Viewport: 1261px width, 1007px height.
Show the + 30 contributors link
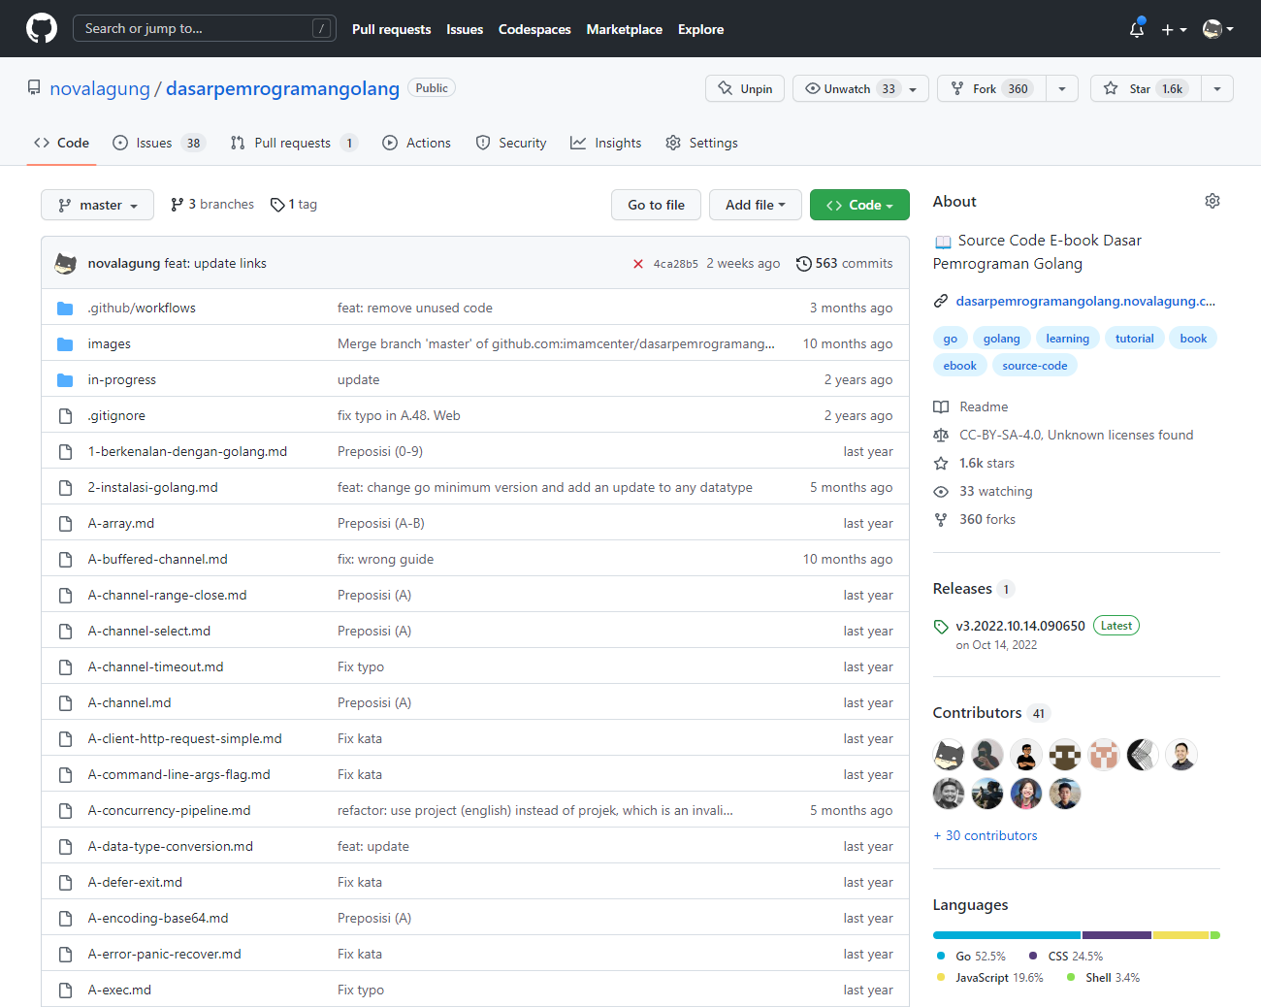pos(986,835)
